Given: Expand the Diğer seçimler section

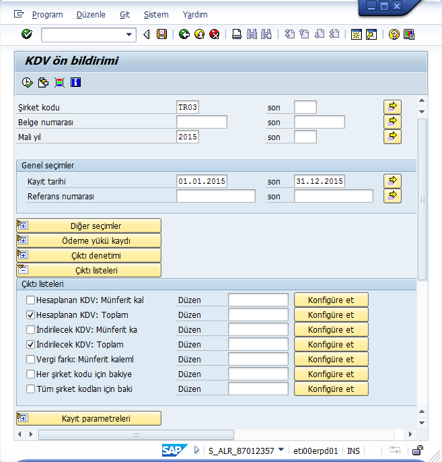Looking at the screenshot, I should click(x=89, y=226).
